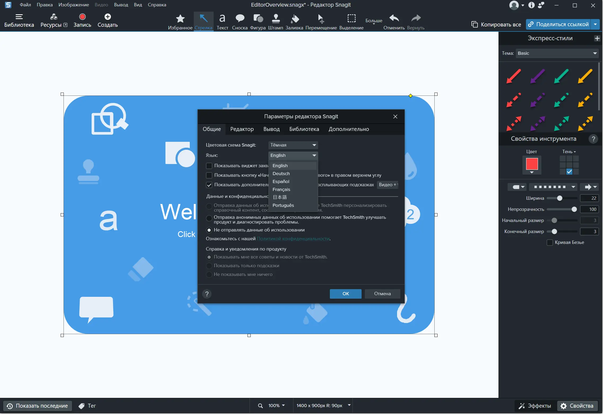
Task: Click the red Цвет color swatch
Action: click(532, 164)
